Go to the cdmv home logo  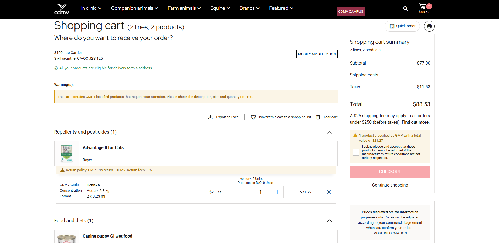point(62,9)
